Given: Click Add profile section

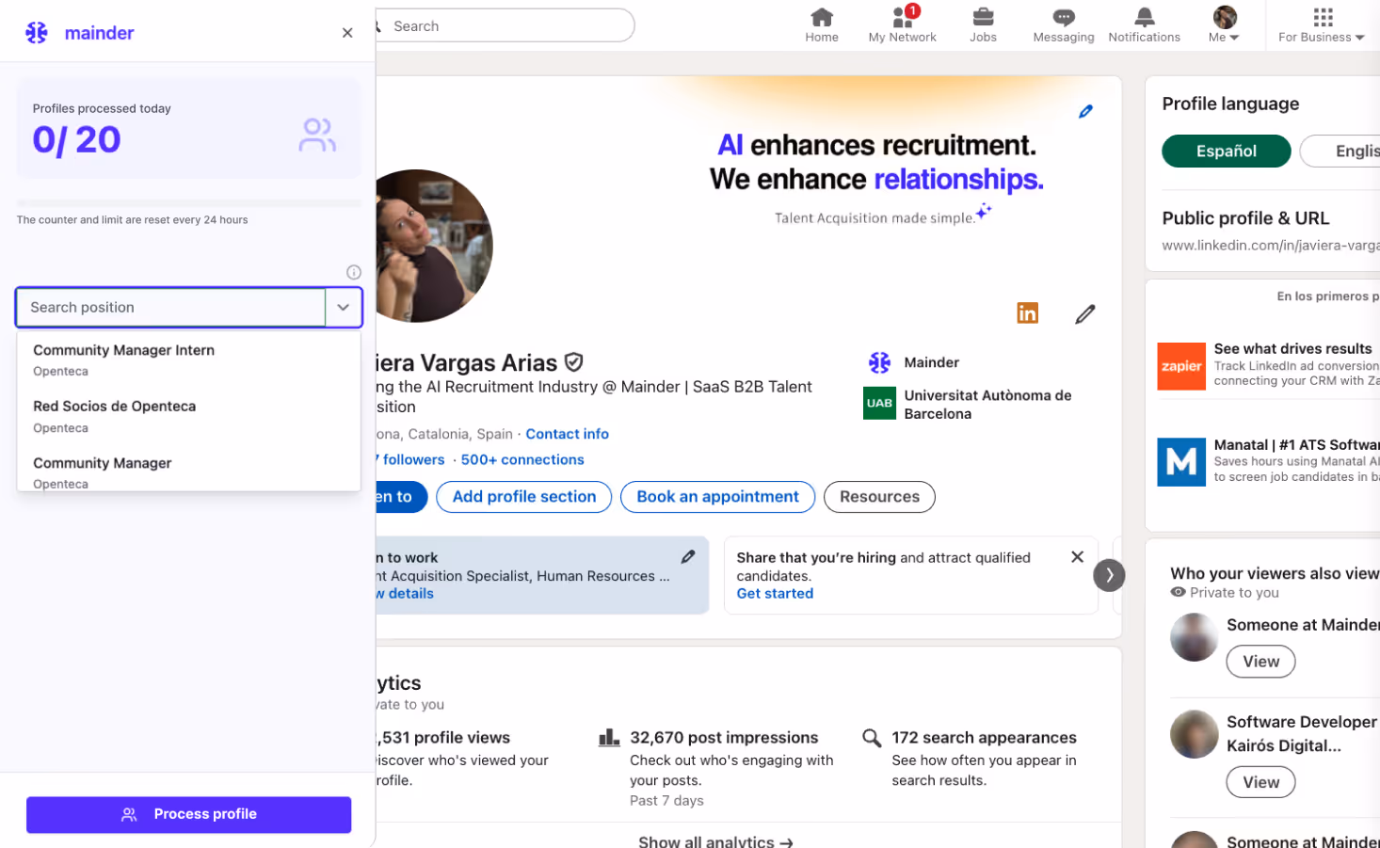Looking at the screenshot, I should (x=524, y=497).
